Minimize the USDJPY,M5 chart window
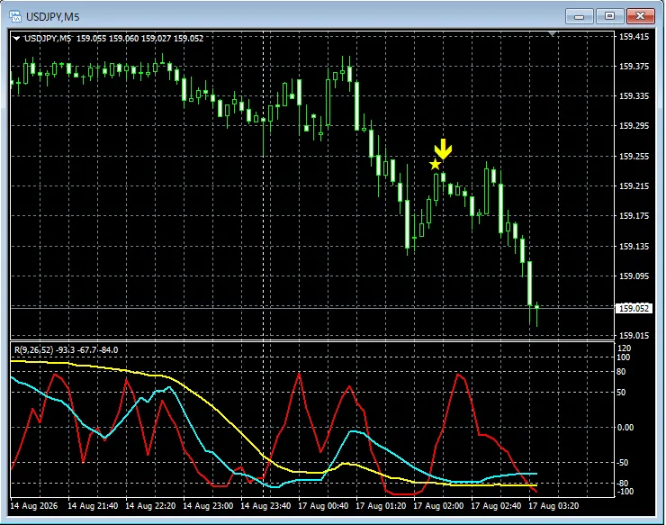This screenshot has width=666, height=525. pyautogui.click(x=579, y=16)
